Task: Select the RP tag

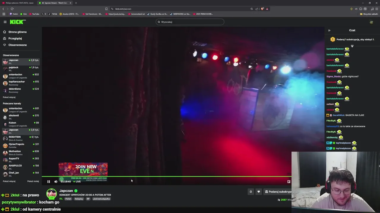Action: coord(88,199)
